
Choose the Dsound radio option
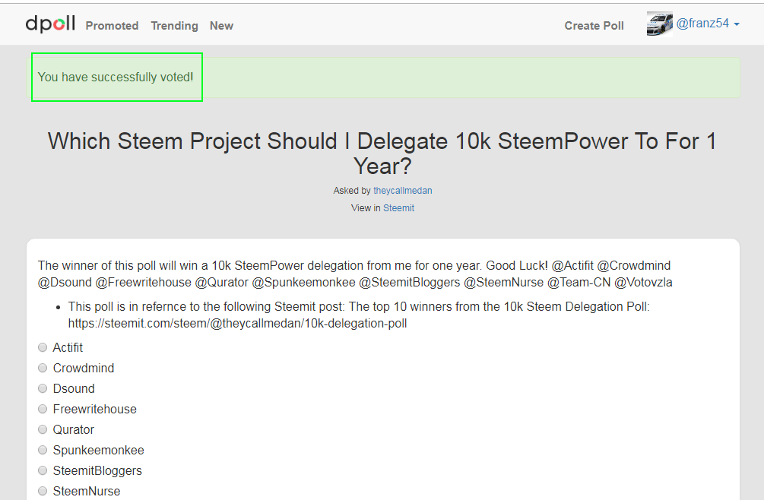pyautogui.click(x=43, y=388)
